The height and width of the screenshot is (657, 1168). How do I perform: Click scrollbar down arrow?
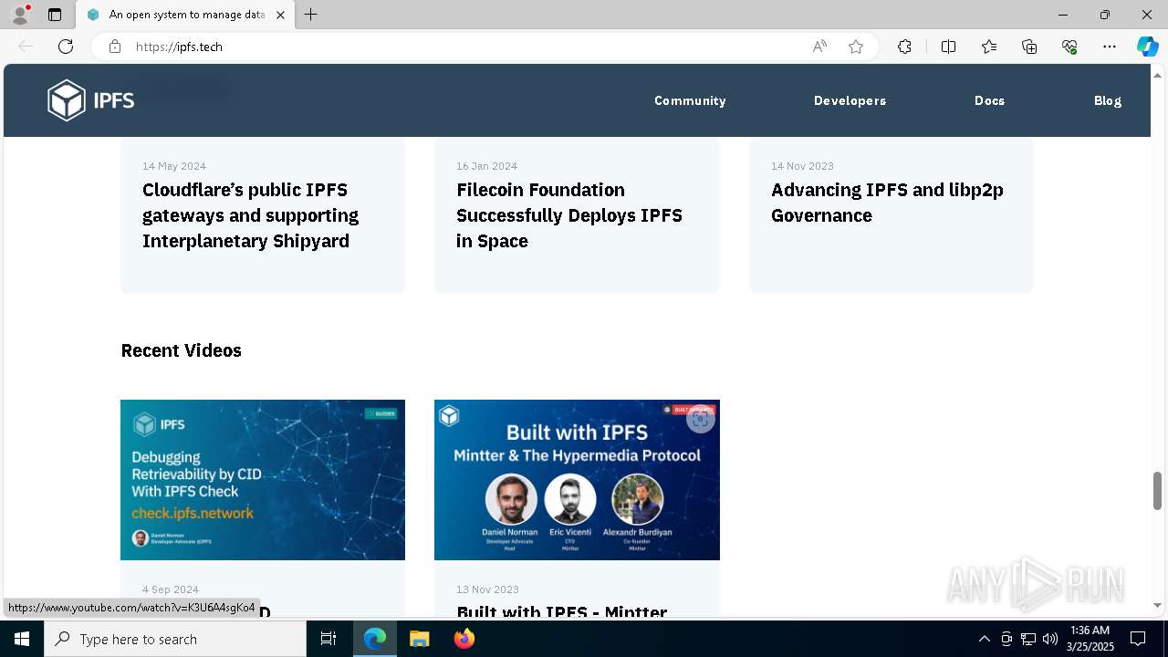1158,605
